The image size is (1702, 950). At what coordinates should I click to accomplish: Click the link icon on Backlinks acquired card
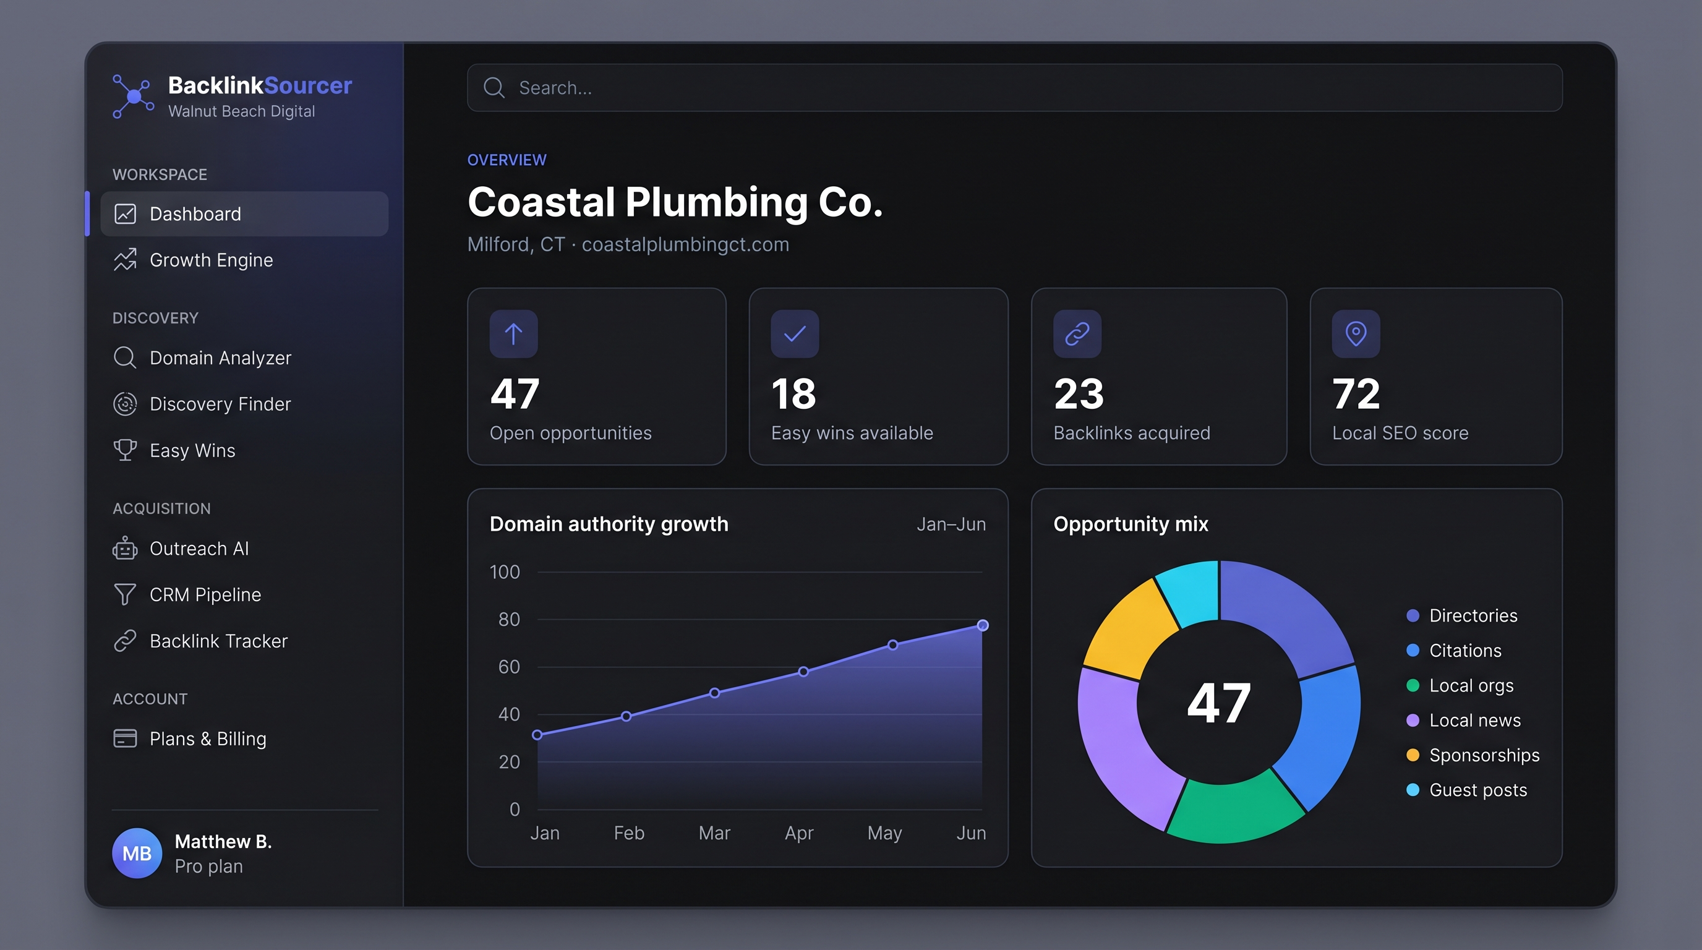pyautogui.click(x=1077, y=333)
